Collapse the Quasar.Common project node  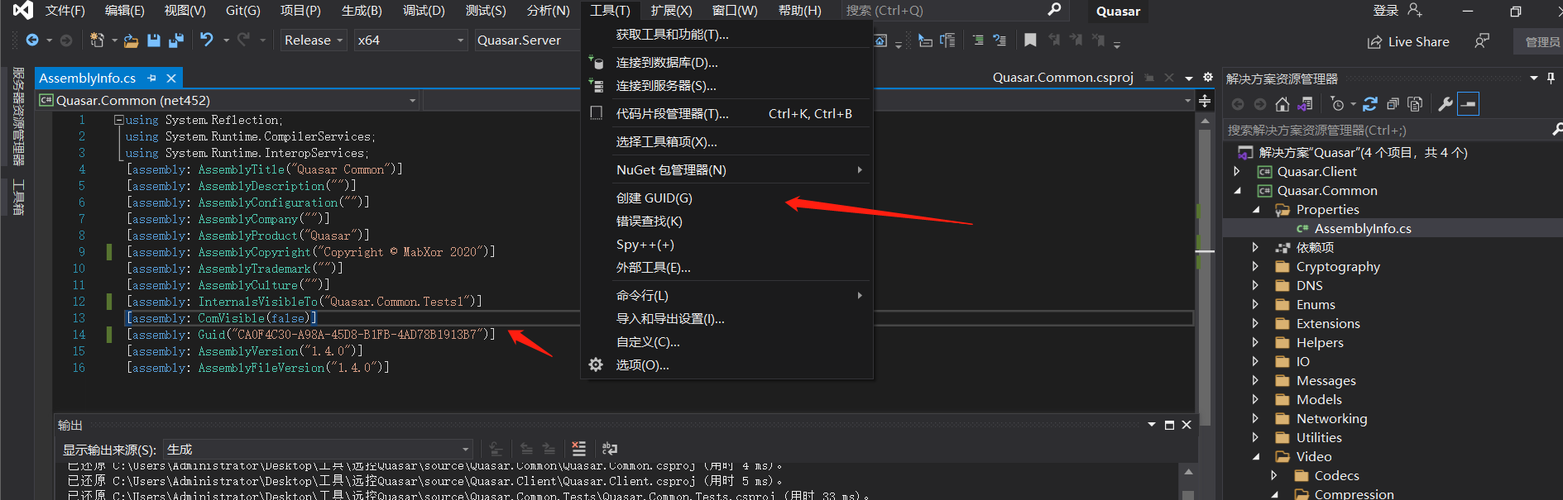tap(1237, 190)
